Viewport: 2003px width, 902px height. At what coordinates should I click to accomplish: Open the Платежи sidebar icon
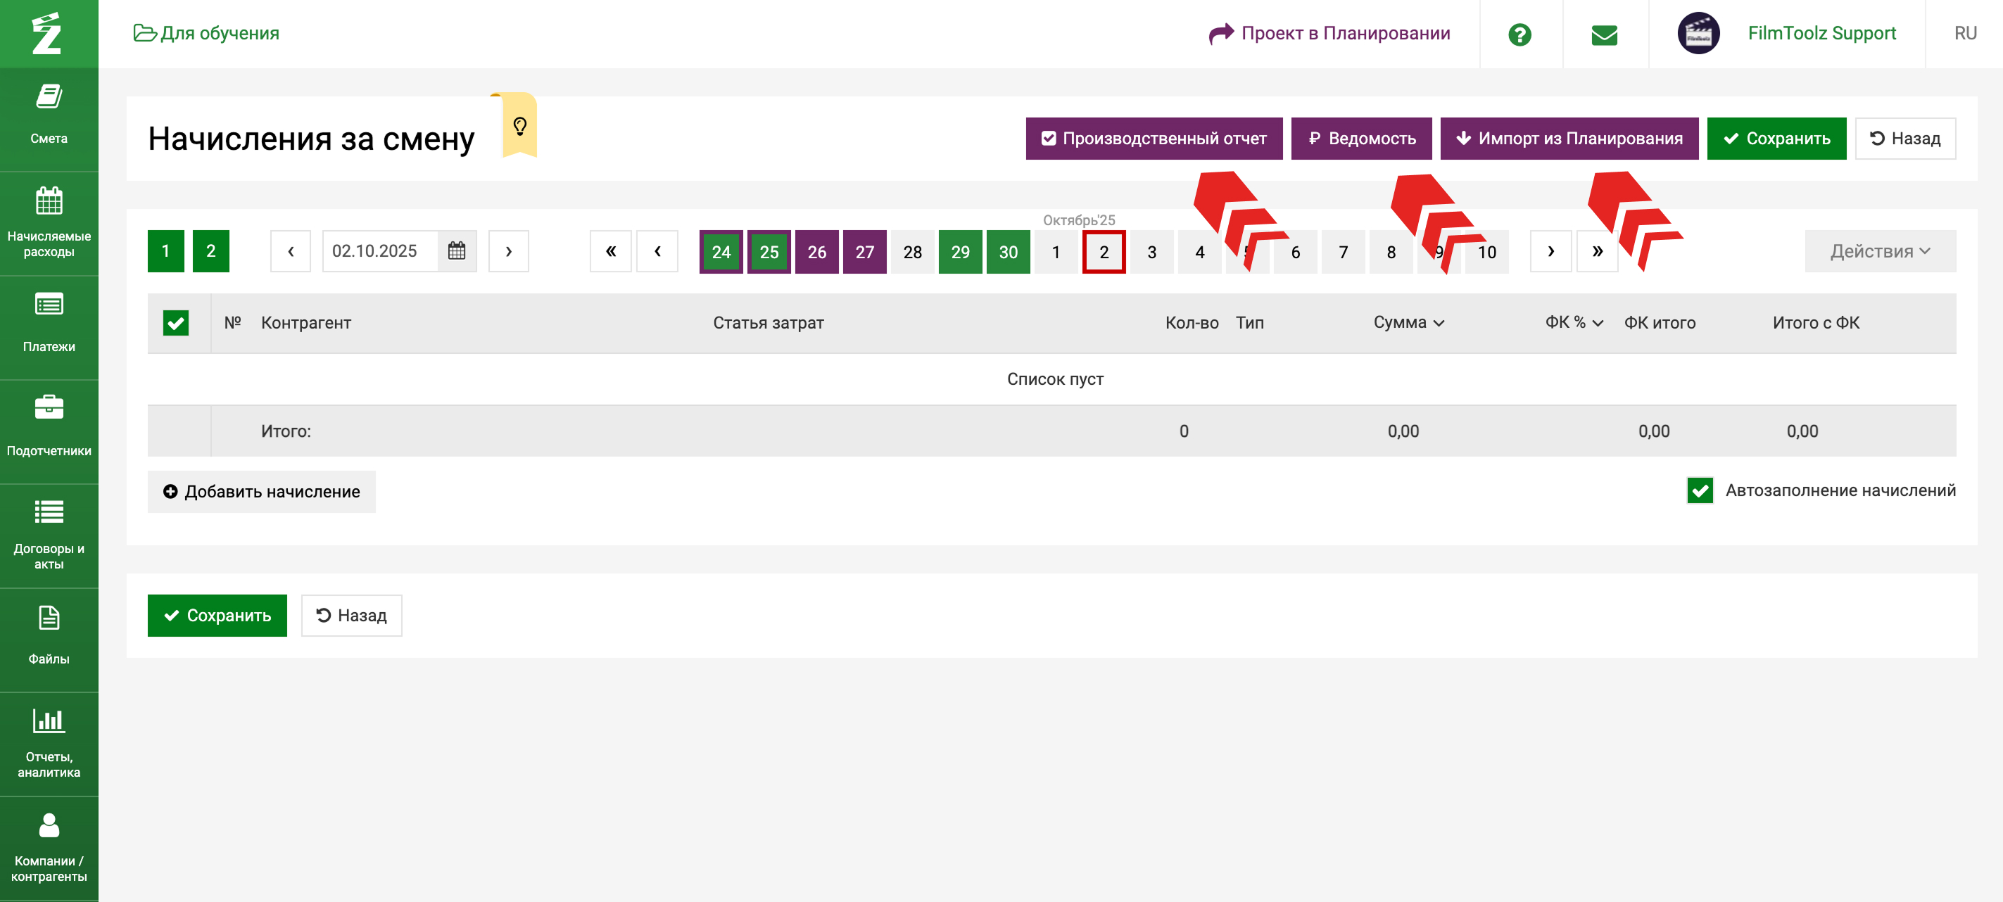49,305
